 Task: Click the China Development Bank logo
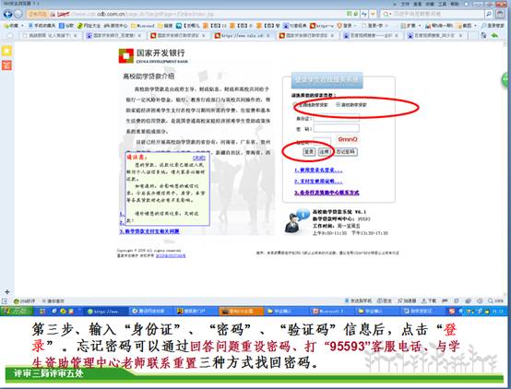(125, 56)
